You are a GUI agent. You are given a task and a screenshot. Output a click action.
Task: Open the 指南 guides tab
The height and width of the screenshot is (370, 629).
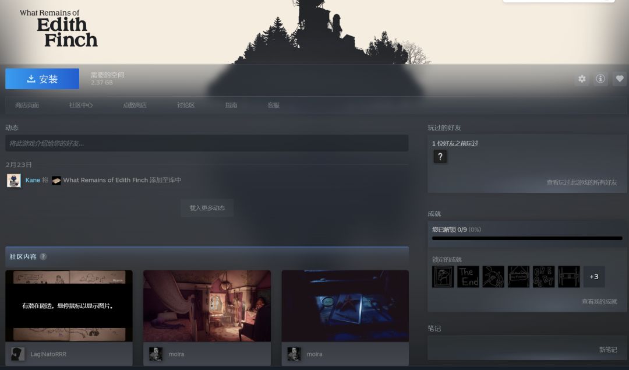coord(231,105)
